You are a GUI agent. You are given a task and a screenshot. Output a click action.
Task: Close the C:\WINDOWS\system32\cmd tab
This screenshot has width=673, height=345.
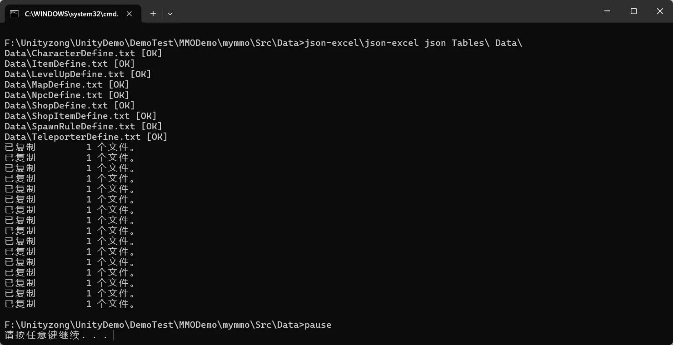(130, 14)
